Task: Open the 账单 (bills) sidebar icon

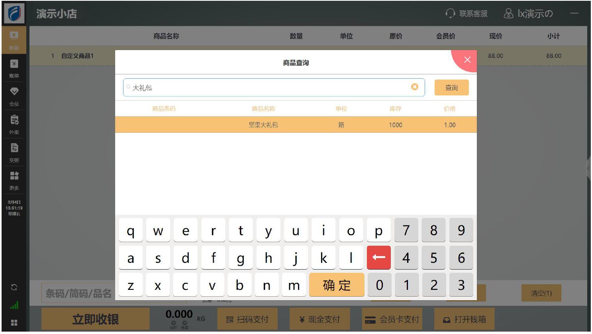Action: [14, 68]
